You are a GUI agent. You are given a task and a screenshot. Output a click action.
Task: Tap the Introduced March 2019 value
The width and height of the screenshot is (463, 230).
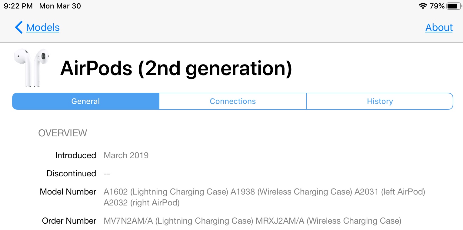126,155
